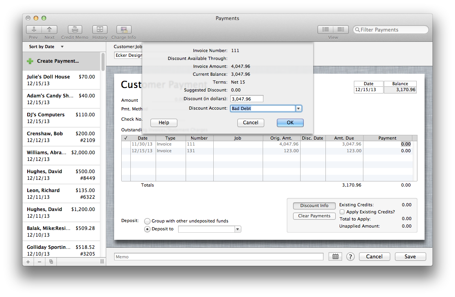
Task: Click the payments list scrollbar
Action: click(103, 62)
